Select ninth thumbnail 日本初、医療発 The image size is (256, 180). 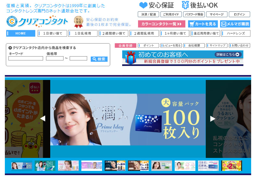(208, 166)
